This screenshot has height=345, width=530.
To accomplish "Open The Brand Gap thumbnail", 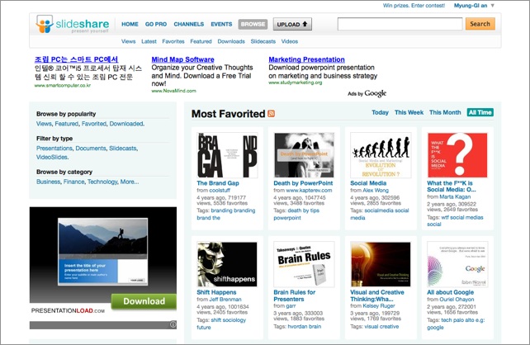I will coord(227,155).
